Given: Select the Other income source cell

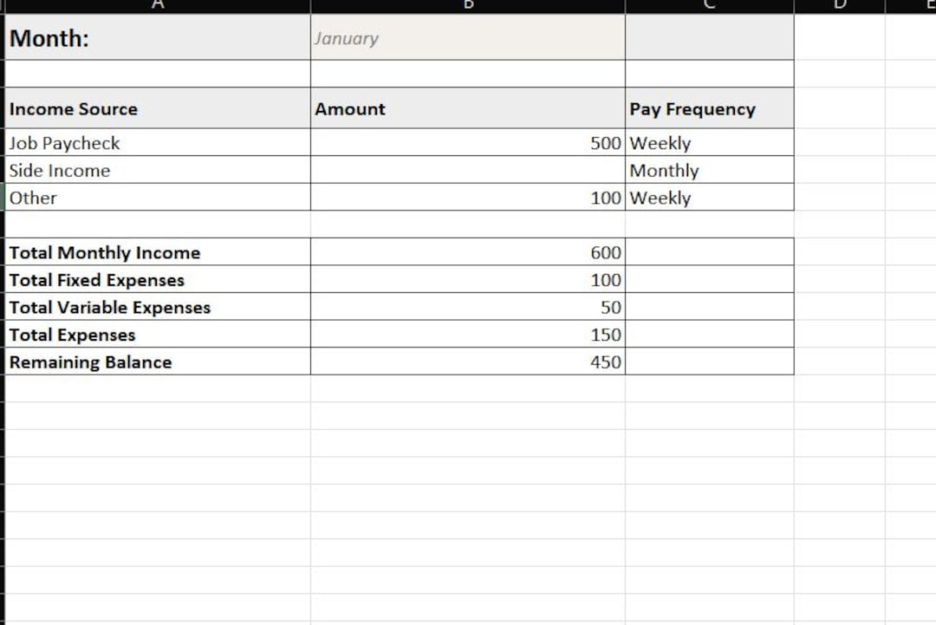Looking at the screenshot, I should pos(158,197).
